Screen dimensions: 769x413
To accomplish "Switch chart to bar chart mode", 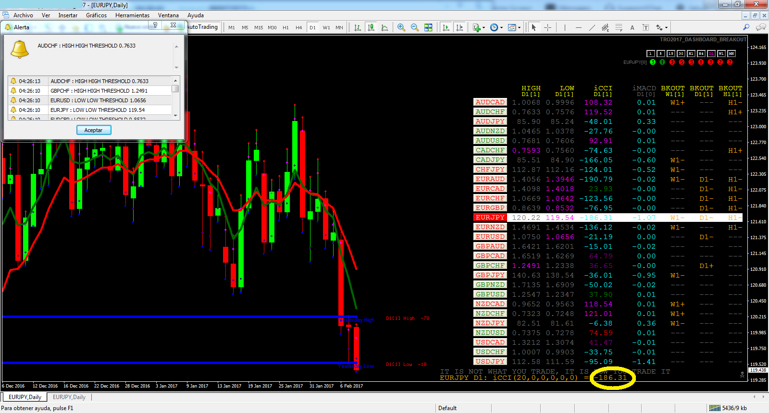I will coord(358,27).
